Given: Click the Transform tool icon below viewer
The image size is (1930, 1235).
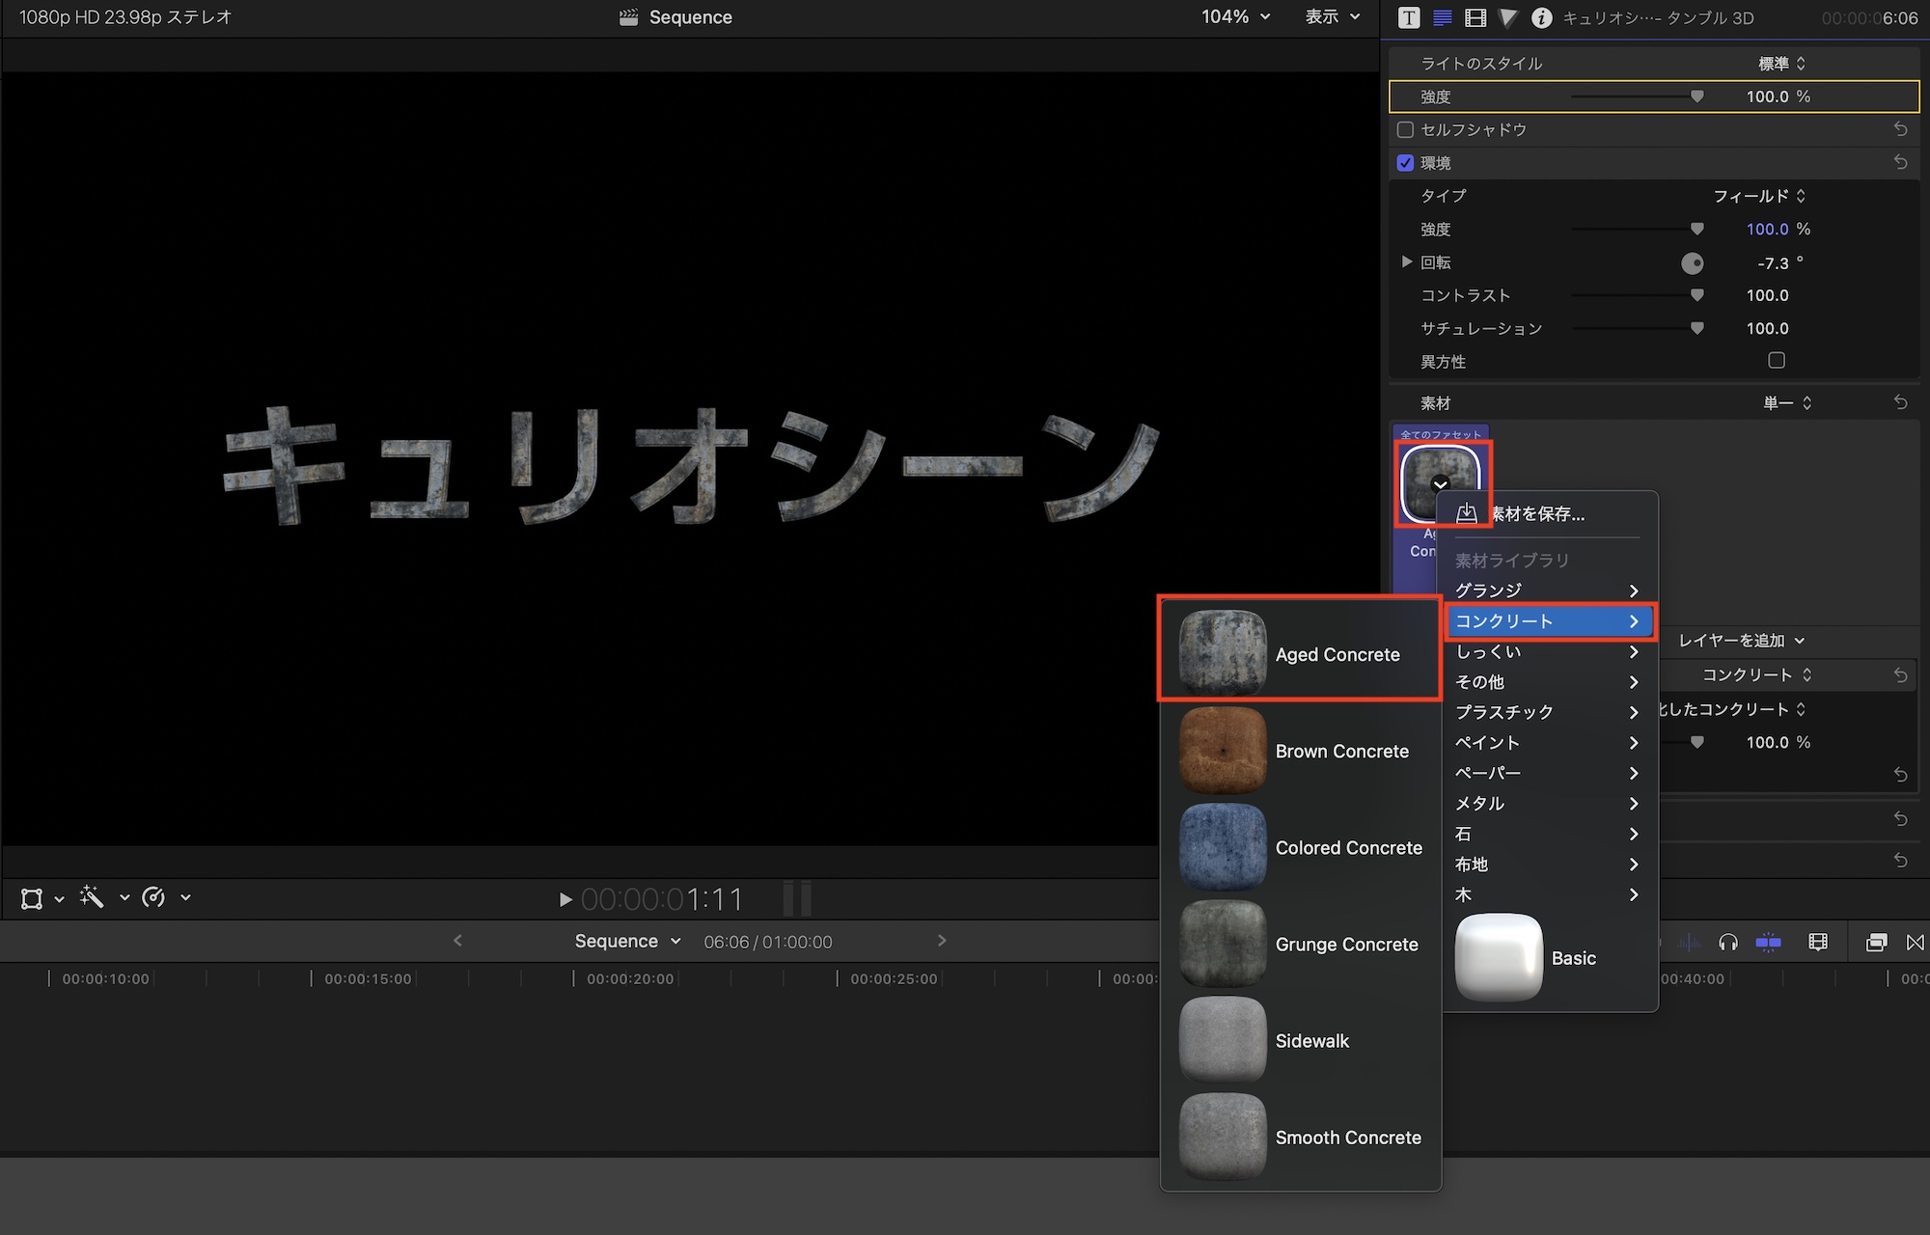Looking at the screenshot, I should [x=32, y=898].
